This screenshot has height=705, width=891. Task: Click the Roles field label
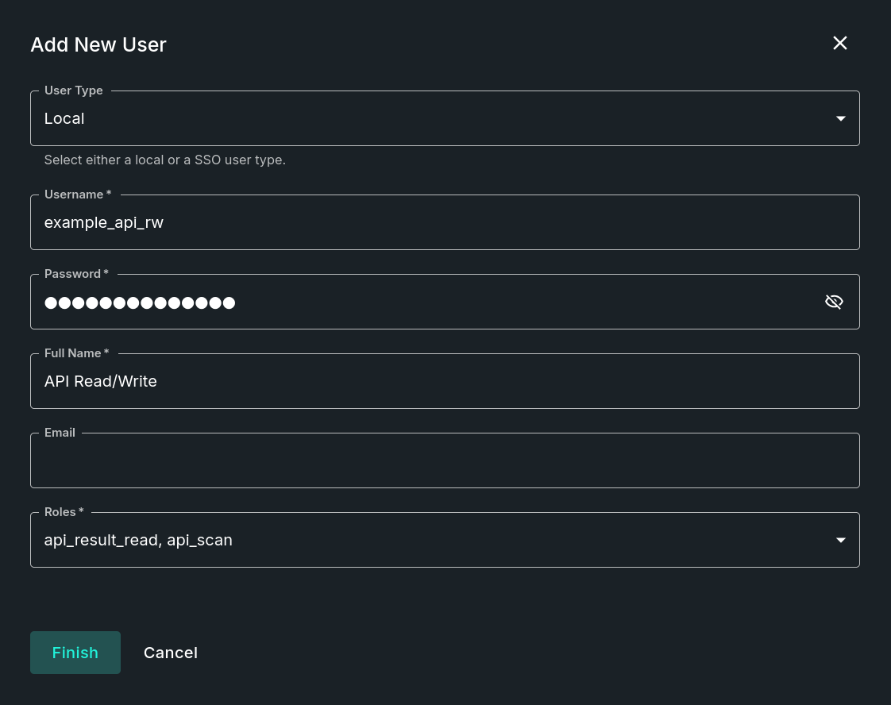click(60, 511)
